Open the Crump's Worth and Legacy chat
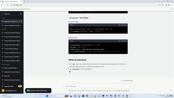This screenshot has width=174, height=98. click(12, 45)
